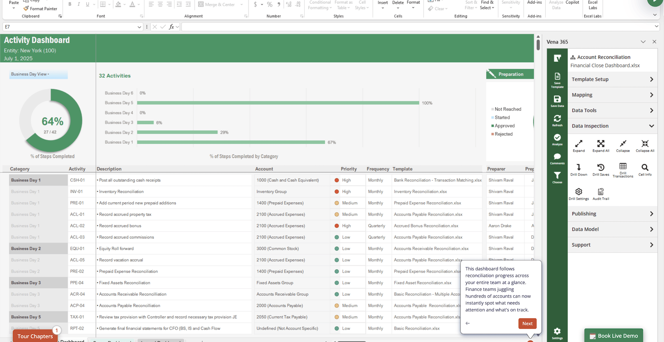
Task: Expand the Publishing section
Action: (x=612, y=214)
